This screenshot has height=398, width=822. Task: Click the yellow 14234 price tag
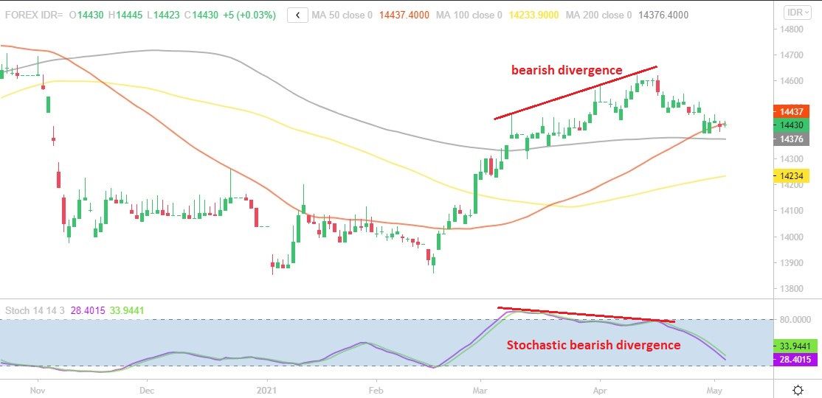792,176
